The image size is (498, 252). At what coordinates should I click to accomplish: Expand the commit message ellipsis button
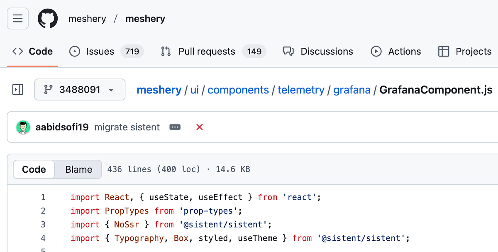coord(175,127)
